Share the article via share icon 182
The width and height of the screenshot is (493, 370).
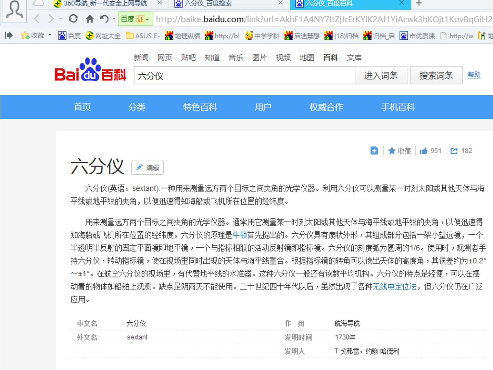461,151
